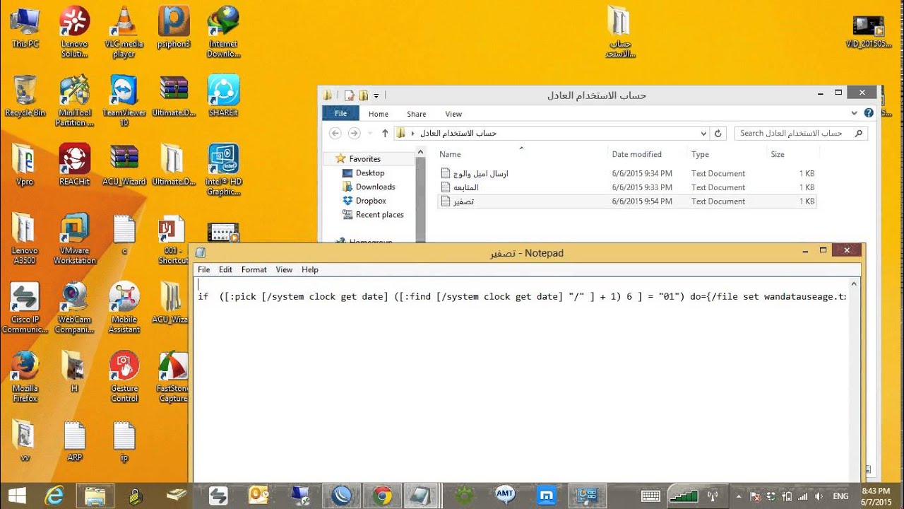Viewport: 904px width, 509px height.
Task: Select the Vpro desktop icon
Action: tap(25, 165)
